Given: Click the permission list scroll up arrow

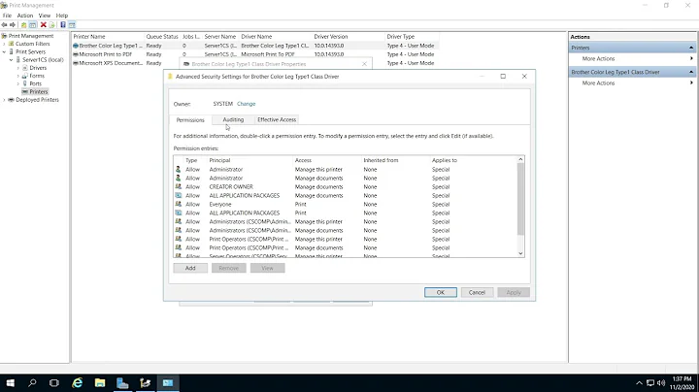Looking at the screenshot, I should [x=520, y=159].
